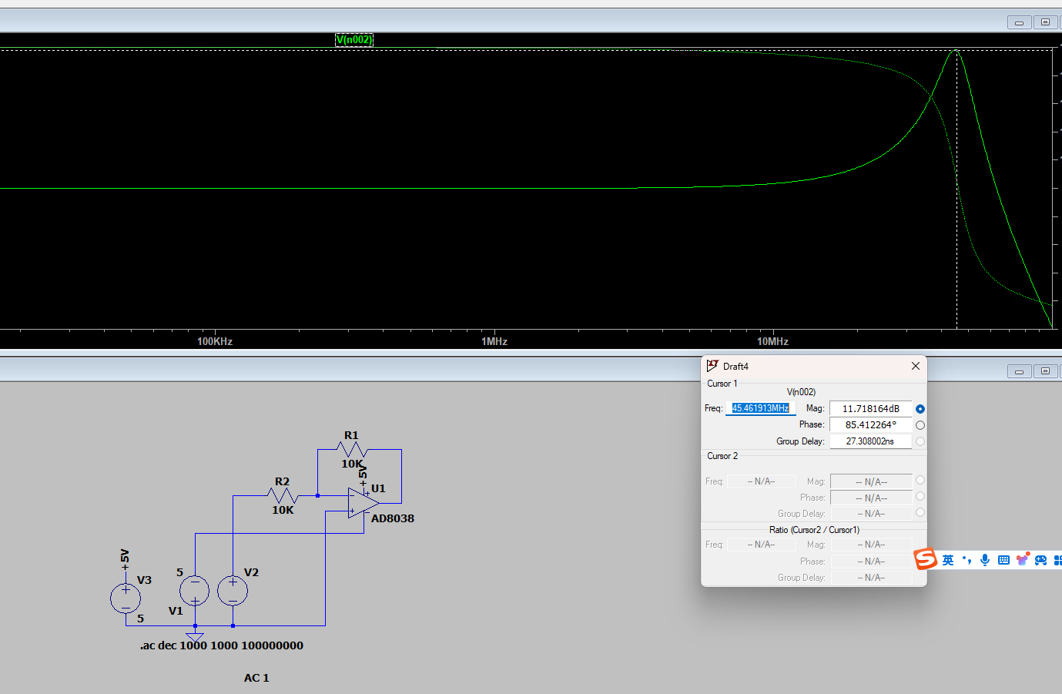Click the Mag field showing 11.718164dB
Screen dimensions: 1062x694
tap(871, 409)
